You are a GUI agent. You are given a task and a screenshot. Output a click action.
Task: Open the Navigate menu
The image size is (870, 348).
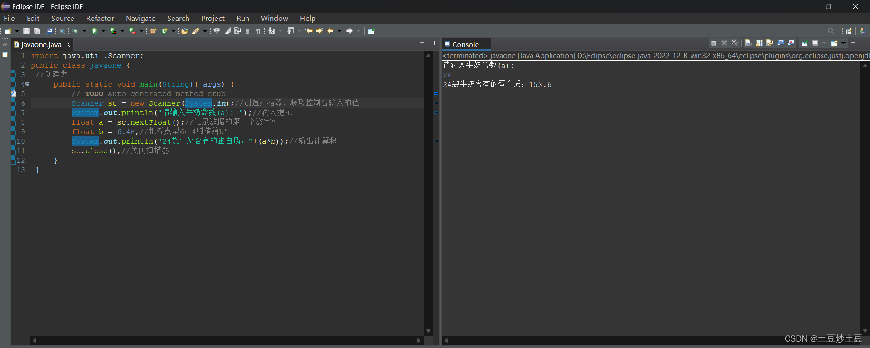point(140,18)
